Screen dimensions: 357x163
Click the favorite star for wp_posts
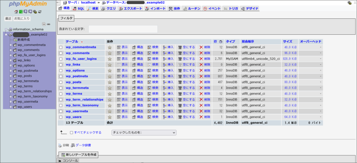coord(109,82)
